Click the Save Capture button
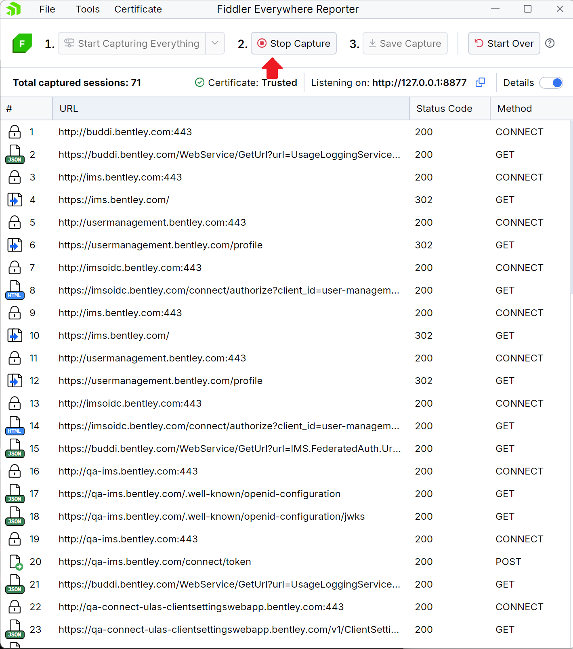The width and height of the screenshot is (573, 649). (x=405, y=43)
